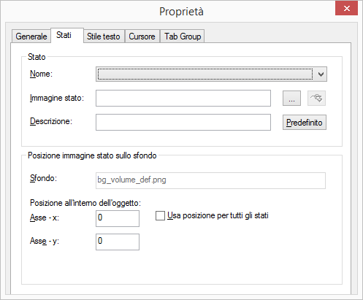363x300 pixels.
Task: Open the Nome combo box field
Action: point(211,74)
